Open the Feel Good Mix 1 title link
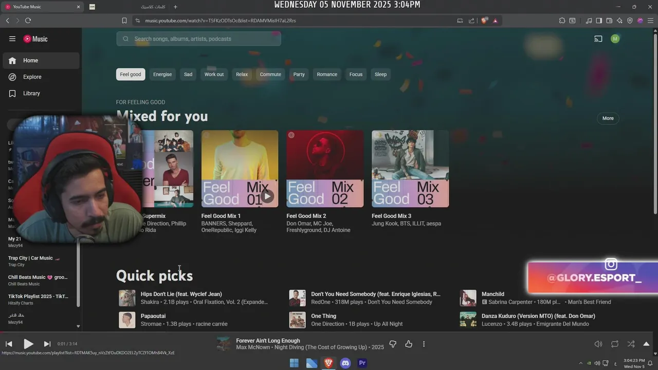 (221, 216)
